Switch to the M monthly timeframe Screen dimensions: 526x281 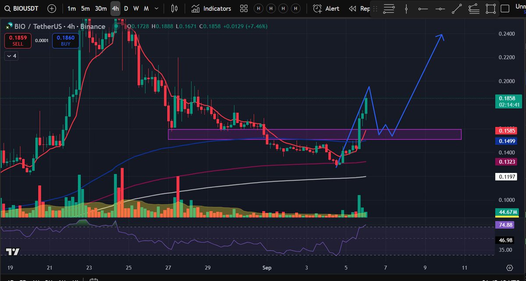[146, 8]
